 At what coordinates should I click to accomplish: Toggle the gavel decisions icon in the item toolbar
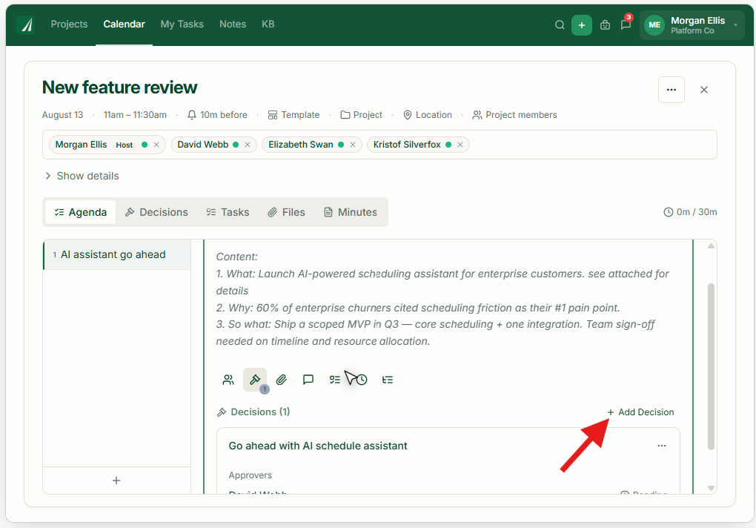(x=255, y=380)
